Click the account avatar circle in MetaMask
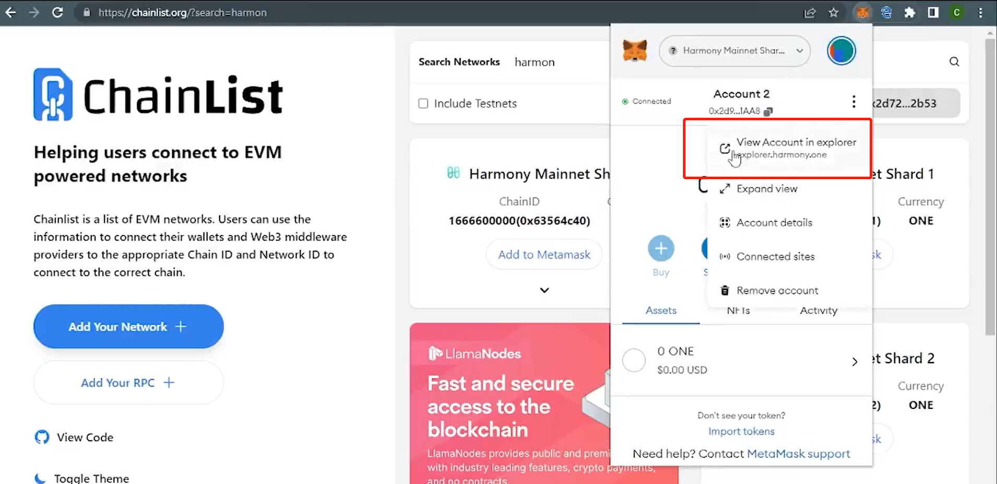This screenshot has height=484, width=997. [x=841, y=51]
